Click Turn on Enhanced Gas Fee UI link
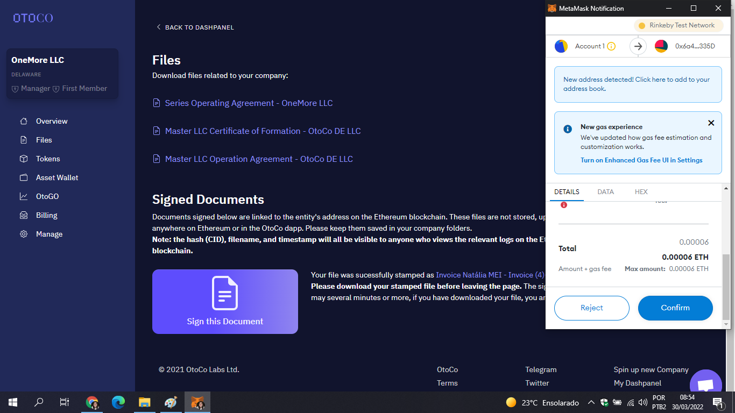The image size is (735, 413). (x=641, y=160)
